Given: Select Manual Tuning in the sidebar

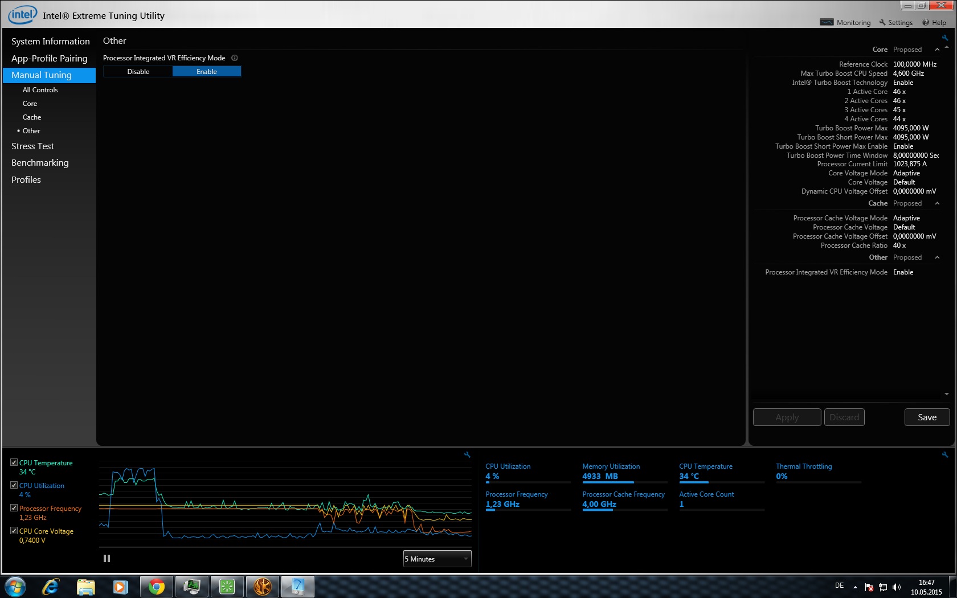Looking at the screenshot, I should 49,75.
